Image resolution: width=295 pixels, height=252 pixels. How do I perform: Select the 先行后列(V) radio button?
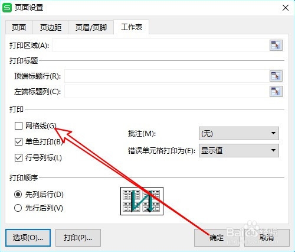(x=18, y=208)
